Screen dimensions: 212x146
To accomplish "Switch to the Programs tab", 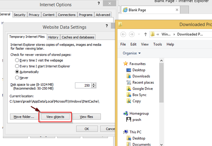I will pyautogui.click(x=86, y=15).
